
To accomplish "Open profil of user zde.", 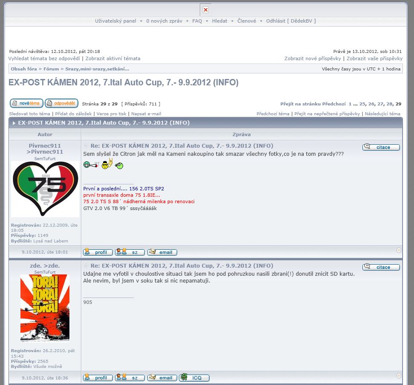I will tap(98, 378).
